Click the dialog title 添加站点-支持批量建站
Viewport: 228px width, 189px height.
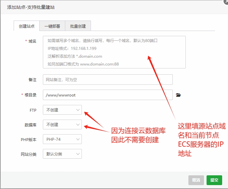(x=31, y=7)
